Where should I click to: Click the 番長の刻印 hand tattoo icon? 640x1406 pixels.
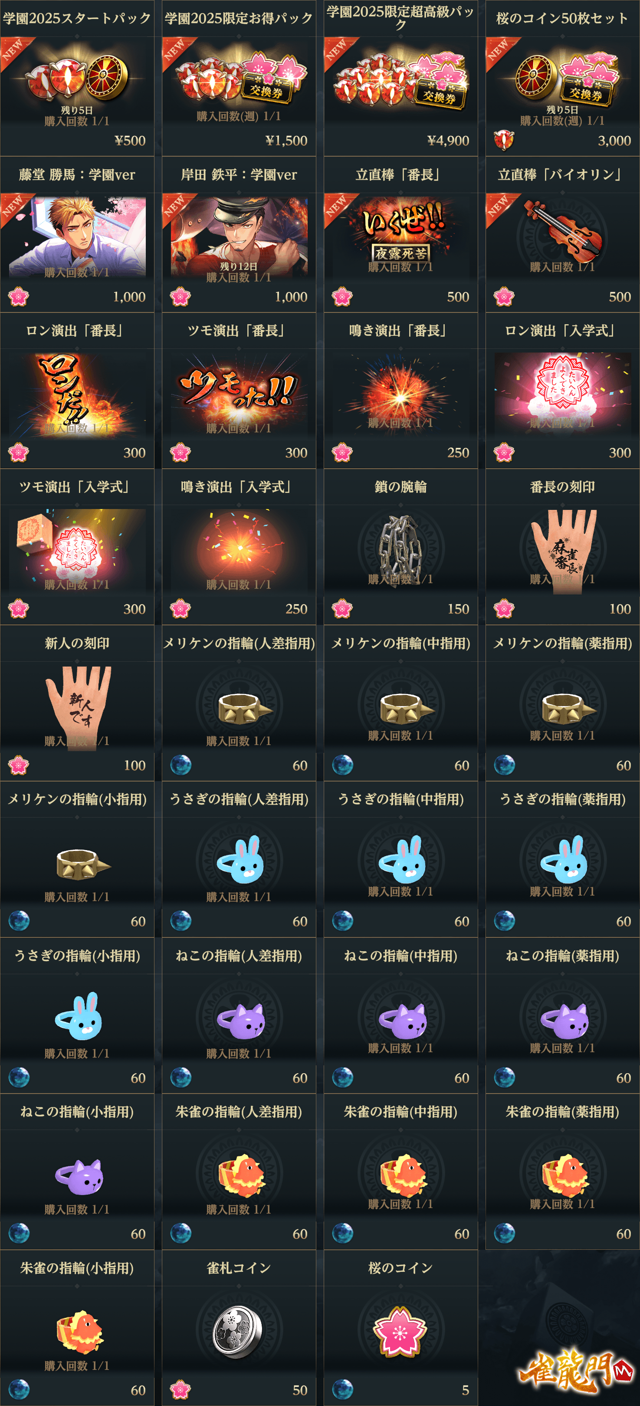[x=564, y=551]
